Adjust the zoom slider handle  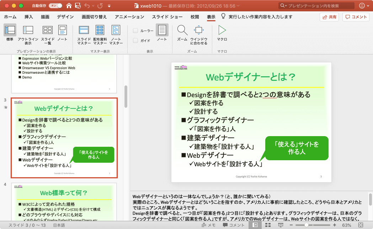point(307,225)
